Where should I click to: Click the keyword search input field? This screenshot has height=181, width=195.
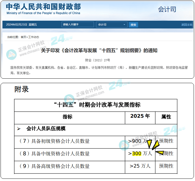(x=78, y=25)
